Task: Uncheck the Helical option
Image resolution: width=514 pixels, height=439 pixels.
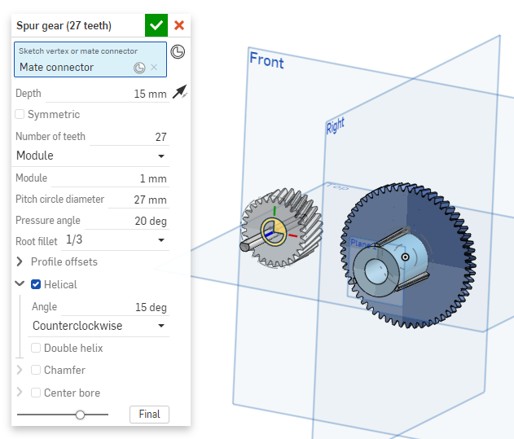Action: [36, 284]
